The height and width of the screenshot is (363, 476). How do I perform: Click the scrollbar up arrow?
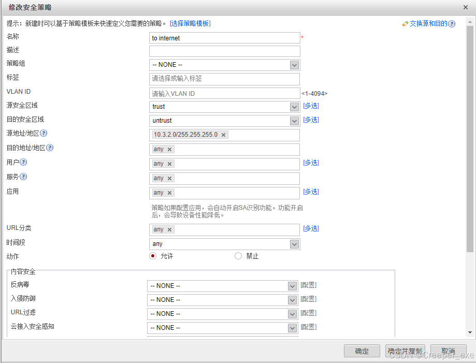tap(470, 22)
